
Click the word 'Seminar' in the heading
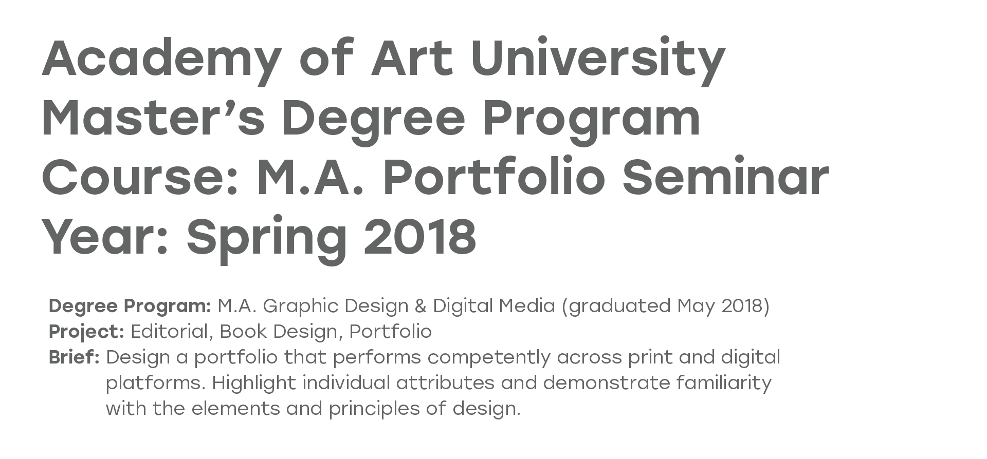[x=725, y=178]
